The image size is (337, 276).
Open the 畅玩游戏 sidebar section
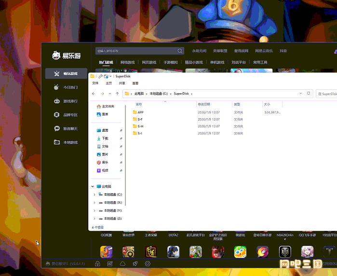pyautogui.click(x=66, y=73)
